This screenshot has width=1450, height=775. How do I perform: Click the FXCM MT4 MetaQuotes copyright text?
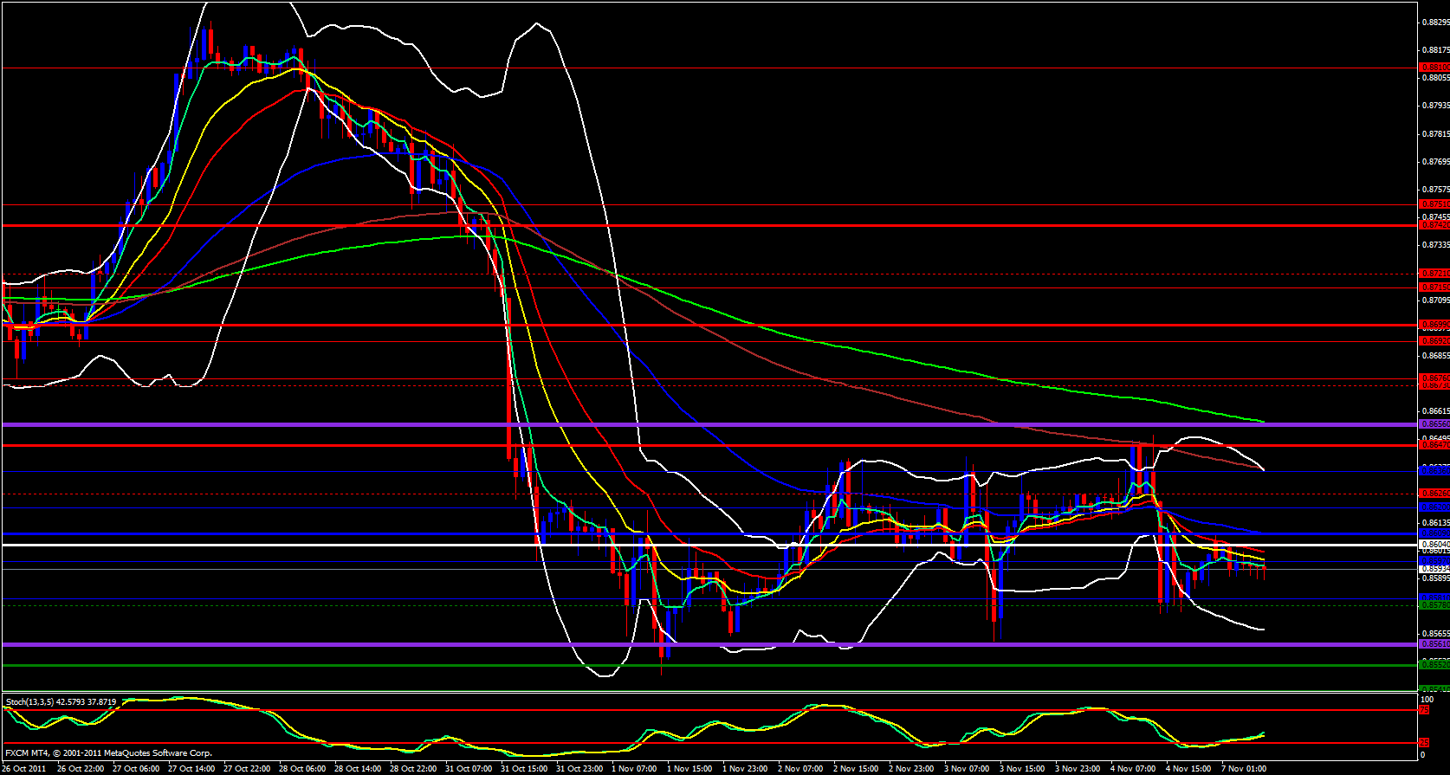[108, 753]
